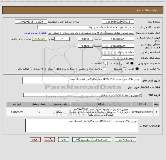The image size is (166, 160).
Task: Click the کد کالا column header
Action: point(142,104)
